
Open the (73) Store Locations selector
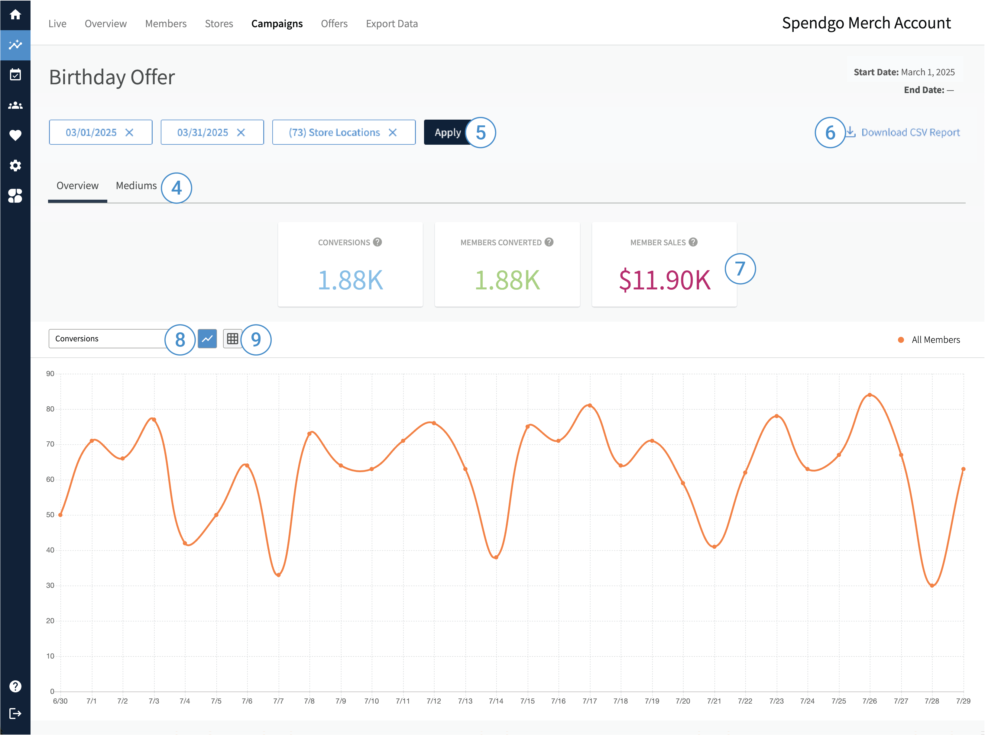(334, 133)
